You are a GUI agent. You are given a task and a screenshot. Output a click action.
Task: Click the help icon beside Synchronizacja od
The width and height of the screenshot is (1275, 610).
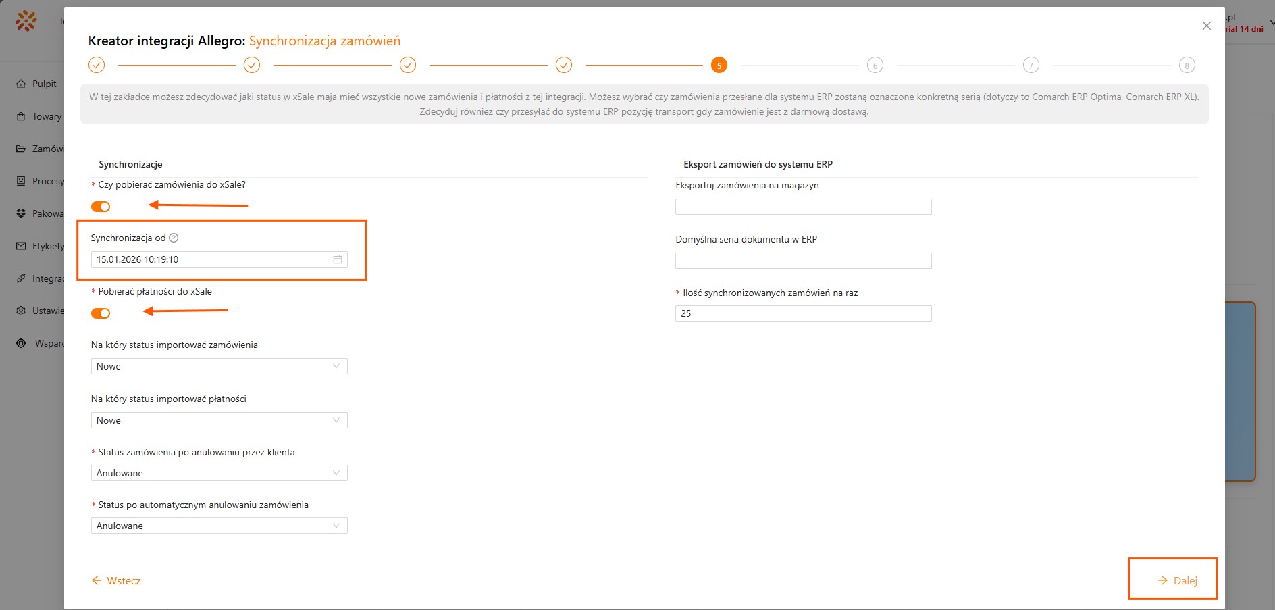[x=174, y=238]
